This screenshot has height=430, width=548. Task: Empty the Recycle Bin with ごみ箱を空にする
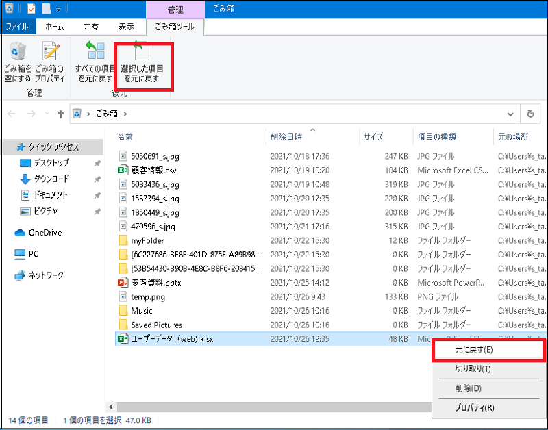point(18,62)
